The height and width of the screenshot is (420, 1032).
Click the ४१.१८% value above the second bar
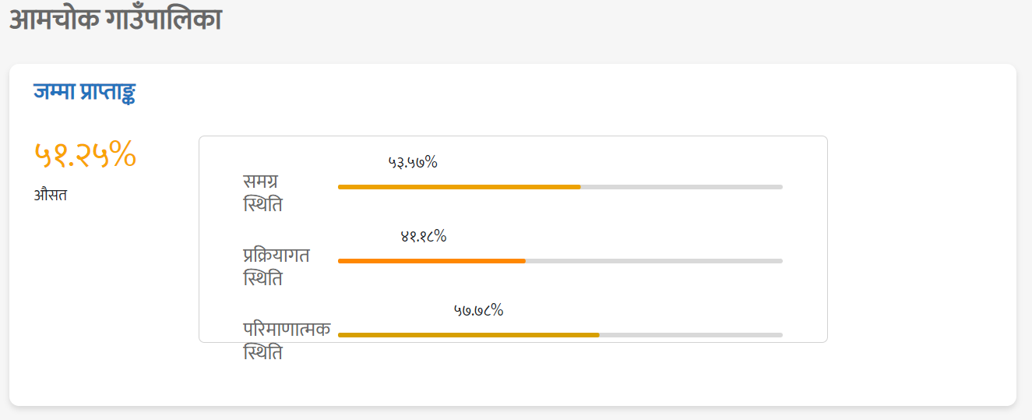[424, 236]
